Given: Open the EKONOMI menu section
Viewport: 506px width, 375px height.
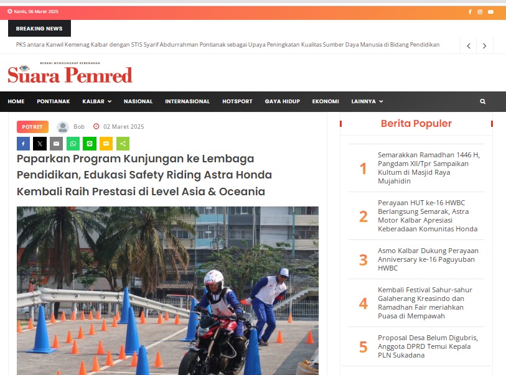Looking at the screenshot, I should coord(326,101).
